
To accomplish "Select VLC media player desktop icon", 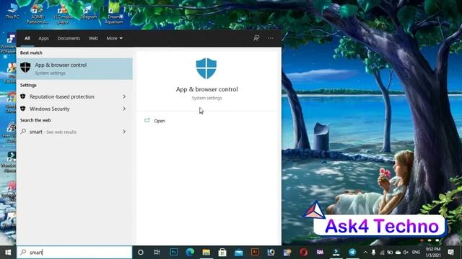I will [x=63, y=13].
